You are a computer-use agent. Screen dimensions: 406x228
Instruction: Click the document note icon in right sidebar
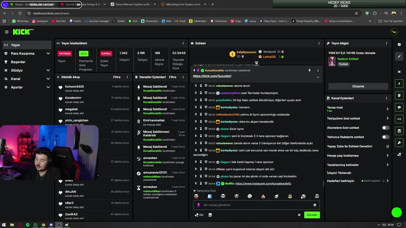[399, 95]
